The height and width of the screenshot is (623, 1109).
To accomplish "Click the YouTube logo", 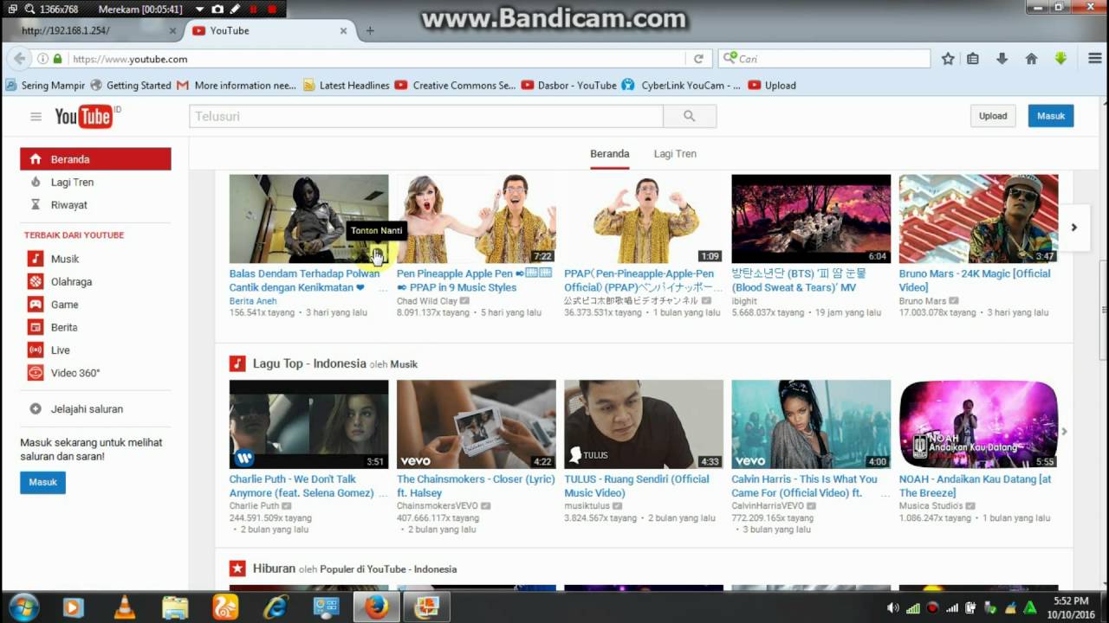I will [84, 116].
